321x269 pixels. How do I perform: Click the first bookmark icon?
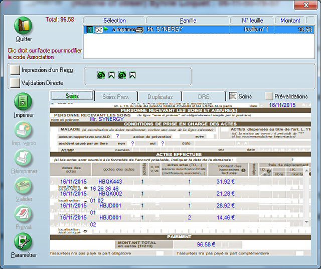point(111,75)
